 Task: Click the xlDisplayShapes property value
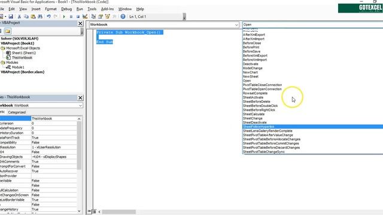[54, 156]
